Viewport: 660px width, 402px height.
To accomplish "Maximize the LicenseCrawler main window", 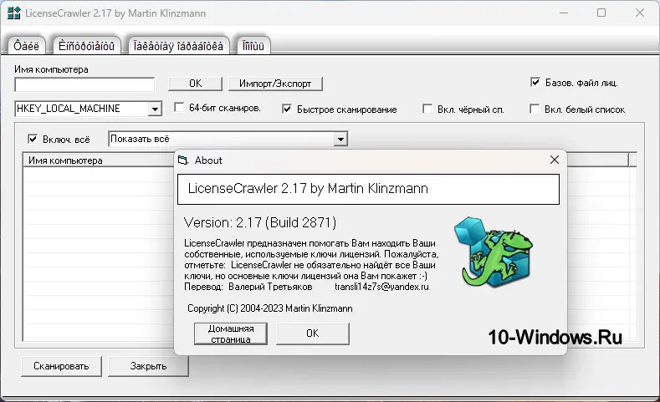I will [x=601, y=13].
